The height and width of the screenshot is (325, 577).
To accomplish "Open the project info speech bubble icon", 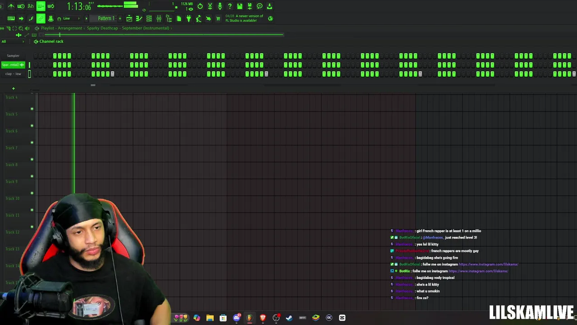I will [260, 6].
